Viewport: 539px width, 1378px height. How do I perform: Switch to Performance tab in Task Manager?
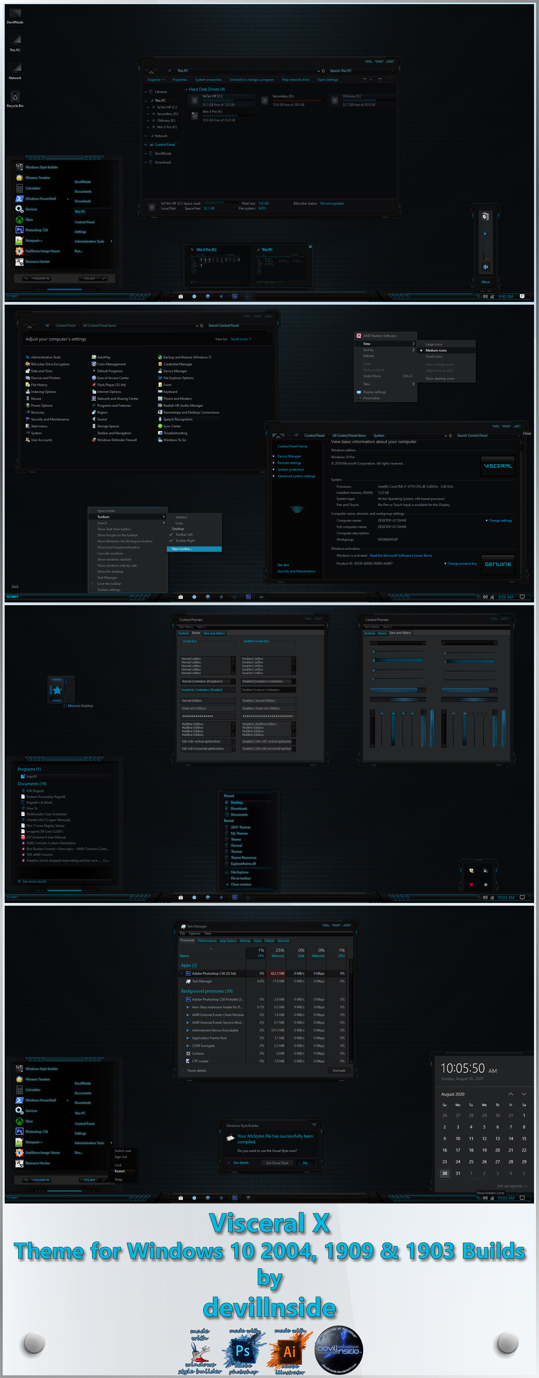click(x=207, y=941)
